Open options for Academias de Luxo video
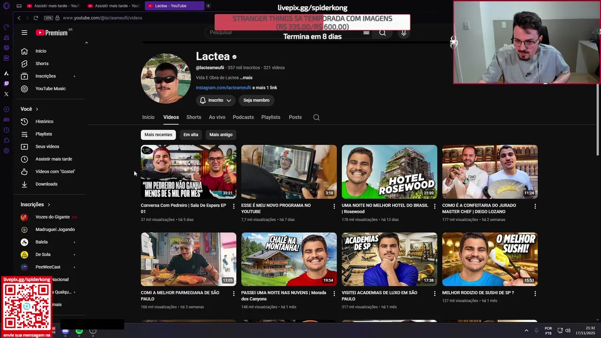Viewport: 601px width, 338px height. [434, 293]
